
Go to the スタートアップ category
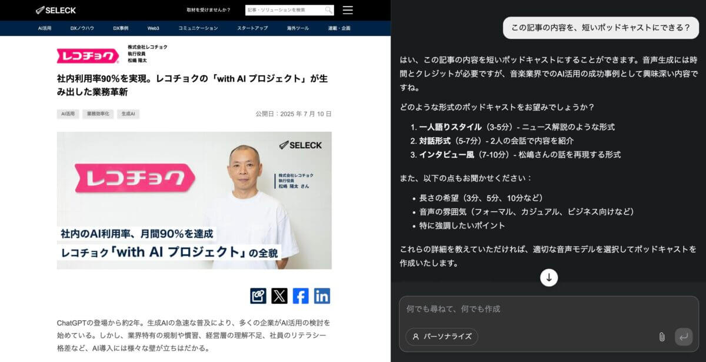point(252,28)
